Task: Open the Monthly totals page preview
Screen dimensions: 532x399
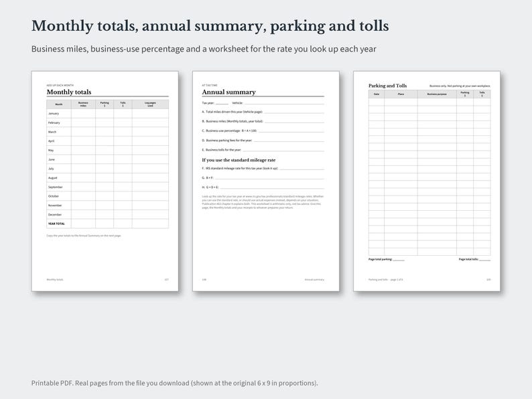Action: (x=105, y=181)
